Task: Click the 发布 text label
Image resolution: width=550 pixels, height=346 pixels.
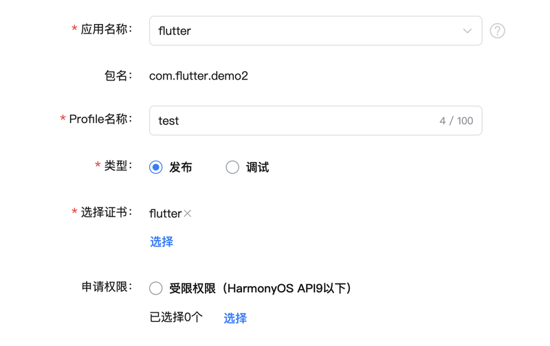Action: pyautogui.click(x=181, y=168)
